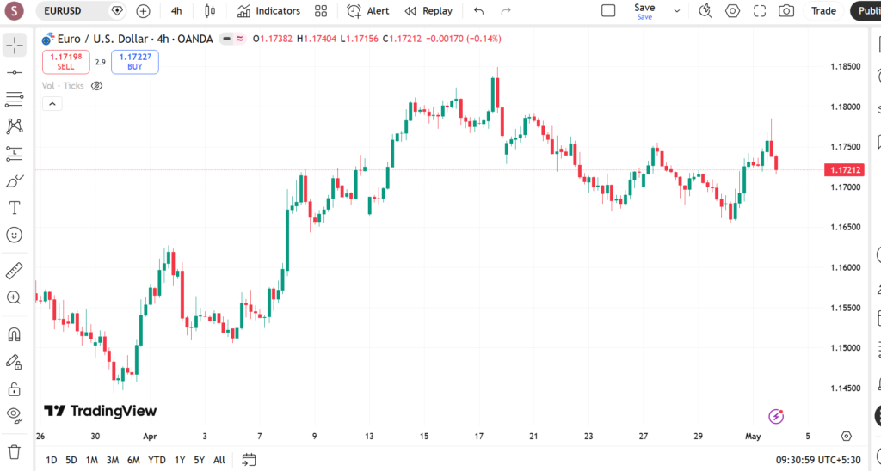Select the crosshair cursor tool

(x=15, y=45)
